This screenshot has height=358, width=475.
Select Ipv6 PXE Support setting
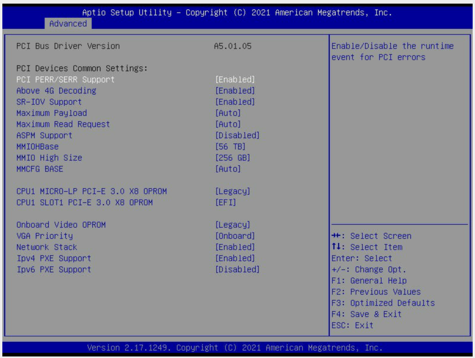54,270
